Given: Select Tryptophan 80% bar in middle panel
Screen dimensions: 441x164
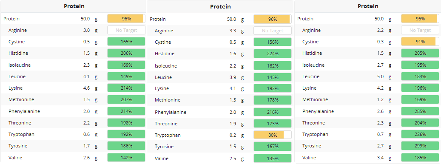Looking at the screenshot, I should coord(273,135).
